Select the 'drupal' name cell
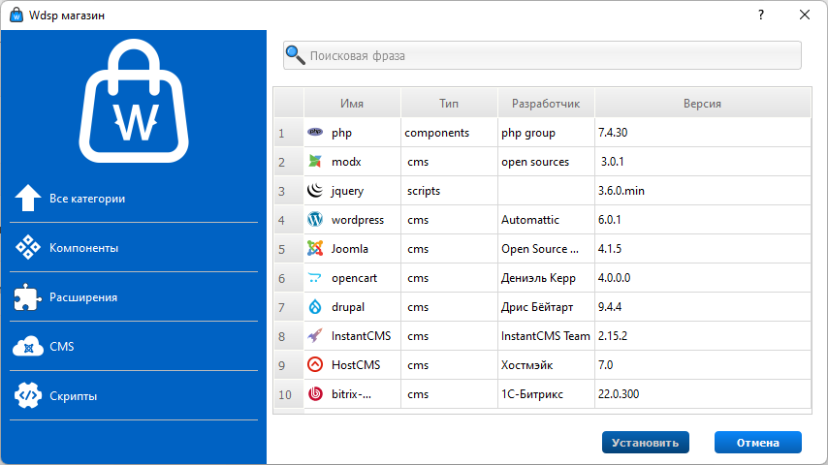Image resolution: width=828 pixels, height=465 pixels. 352,307
